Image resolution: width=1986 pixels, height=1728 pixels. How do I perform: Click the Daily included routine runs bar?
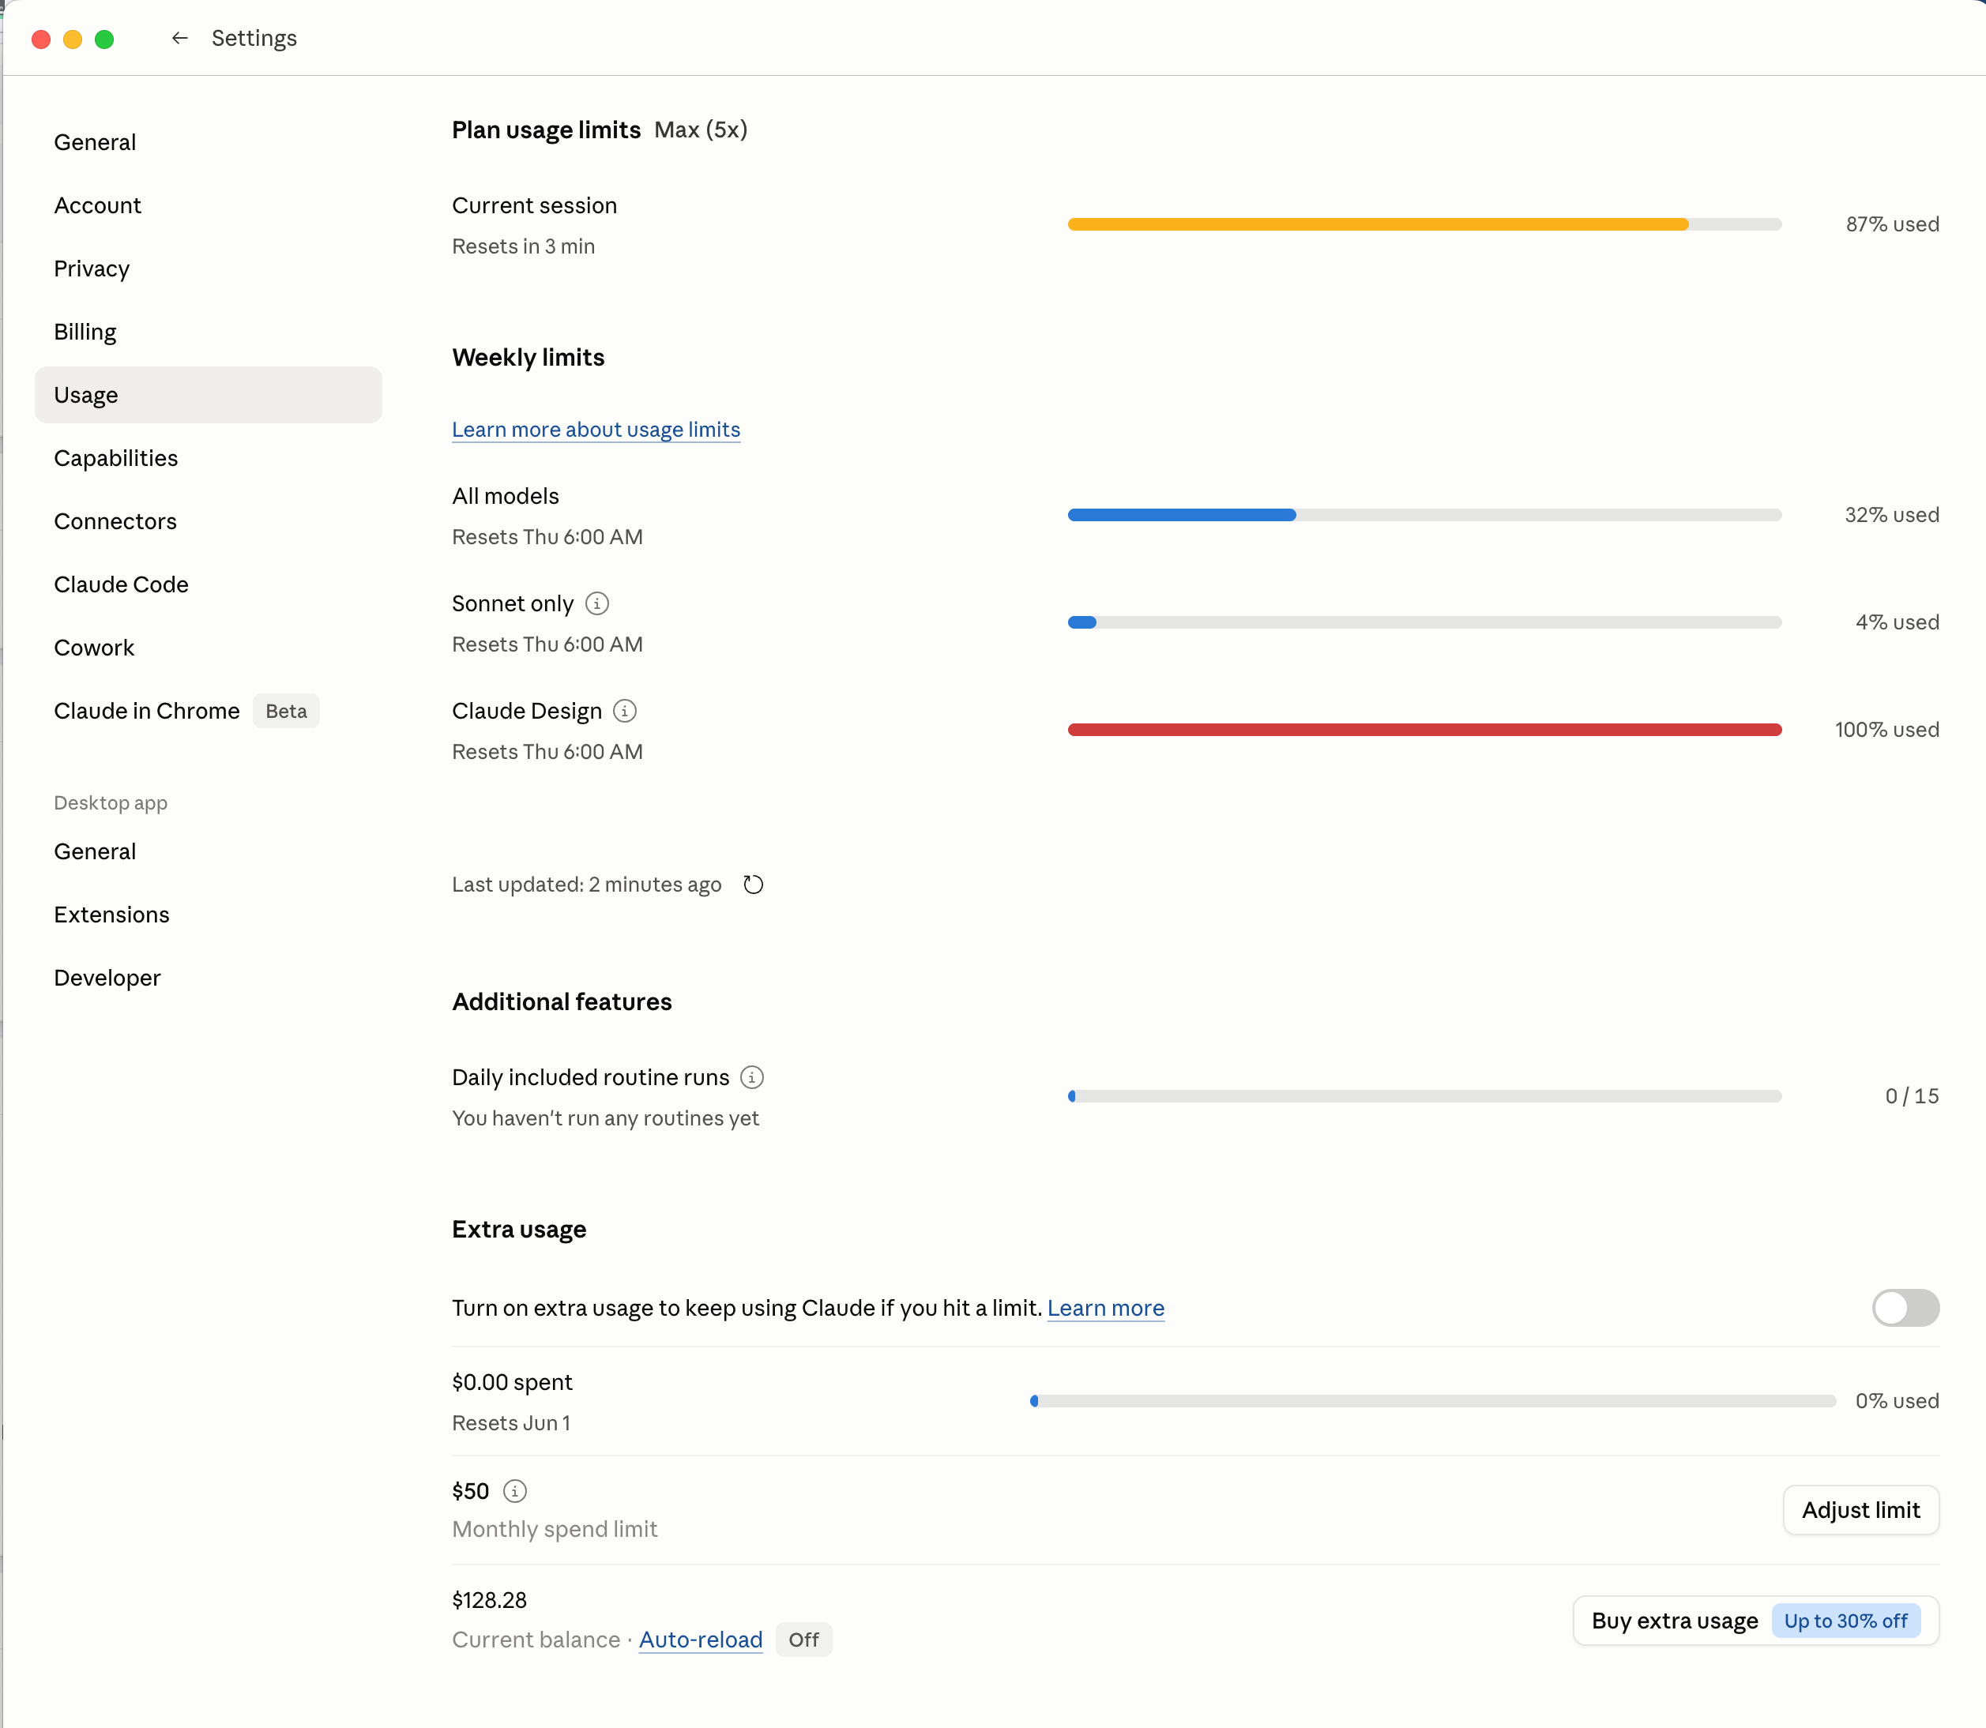point(1424,1096)
